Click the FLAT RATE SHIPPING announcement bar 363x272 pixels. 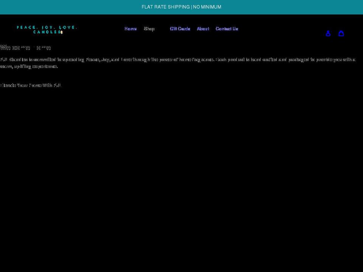181,7
